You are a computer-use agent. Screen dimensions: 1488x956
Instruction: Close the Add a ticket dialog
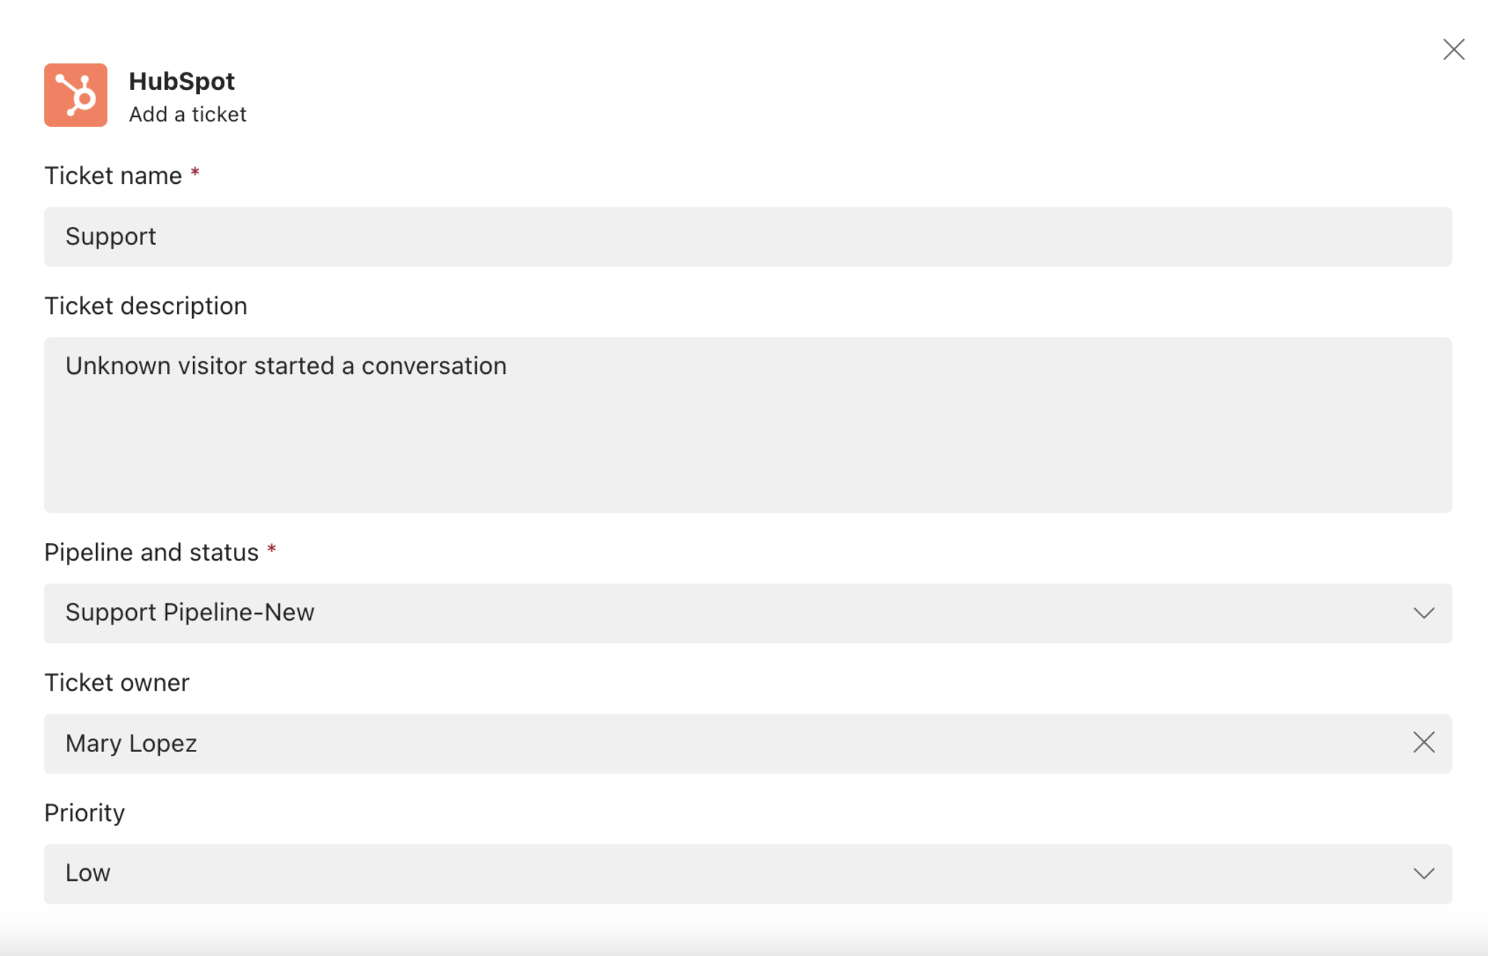(x=1455, y=49)
